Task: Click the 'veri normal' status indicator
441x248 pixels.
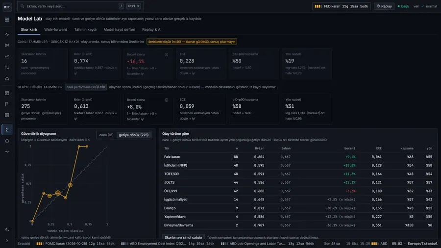Action: [x=425, y=6]
